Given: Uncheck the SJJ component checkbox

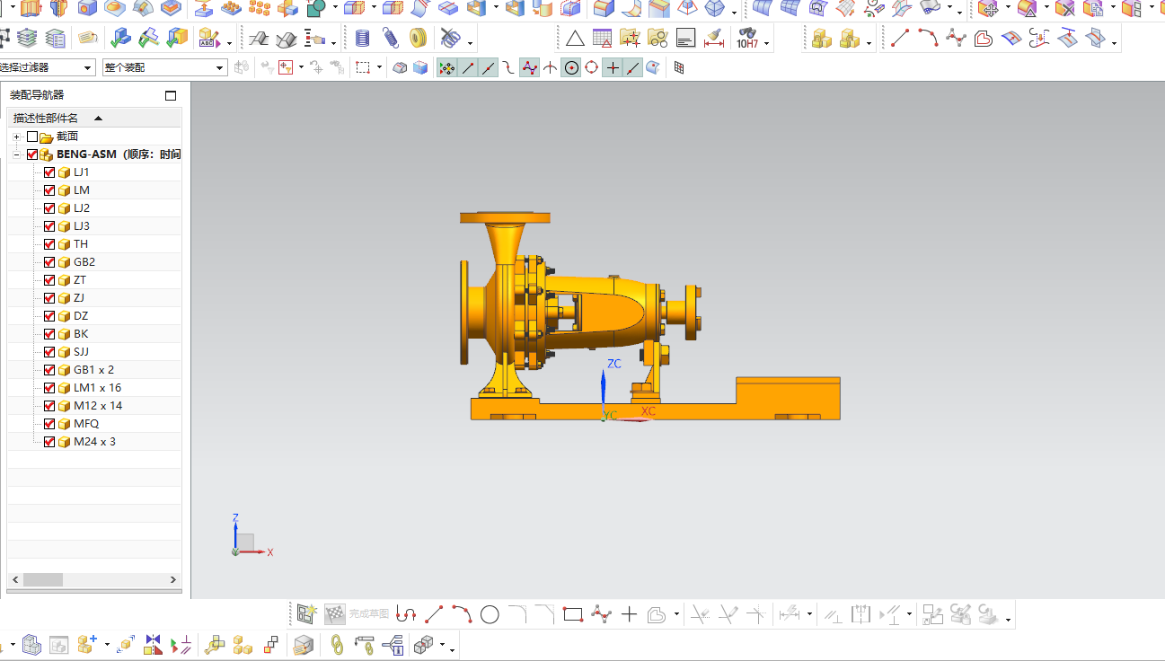Looking at the screenshot, I should (x=49, y=351).
